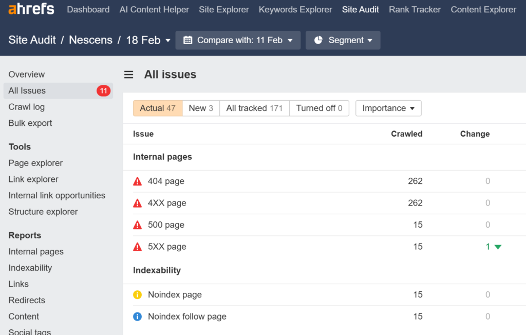Click the pie chart Segment icon
This screenshot has width=526, height=335.
(318, 40)
